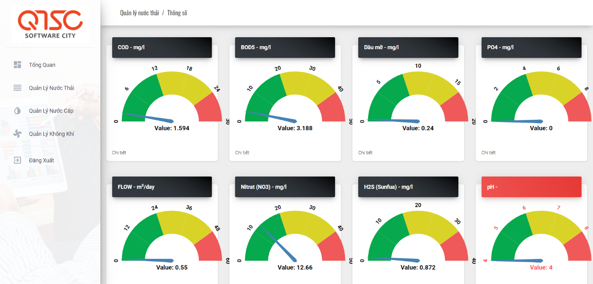Click the red pH card header
Screen dimensions: 593x284
tap(531, 187)
